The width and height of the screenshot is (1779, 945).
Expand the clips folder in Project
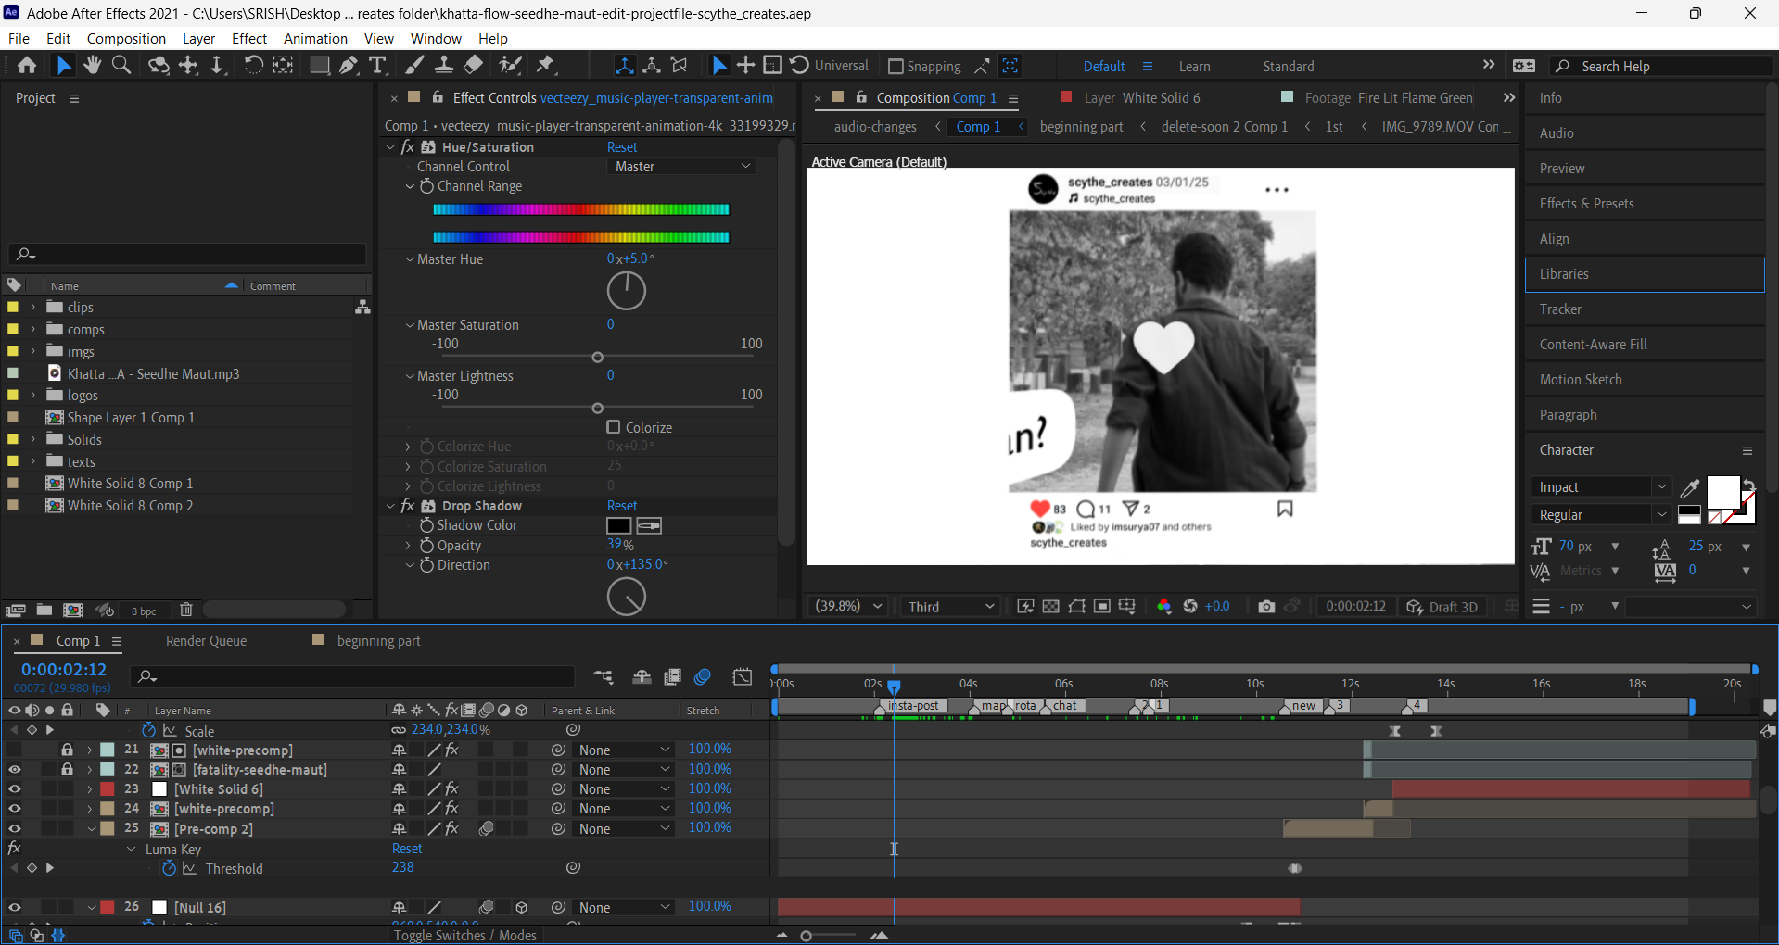pos(33,307)
